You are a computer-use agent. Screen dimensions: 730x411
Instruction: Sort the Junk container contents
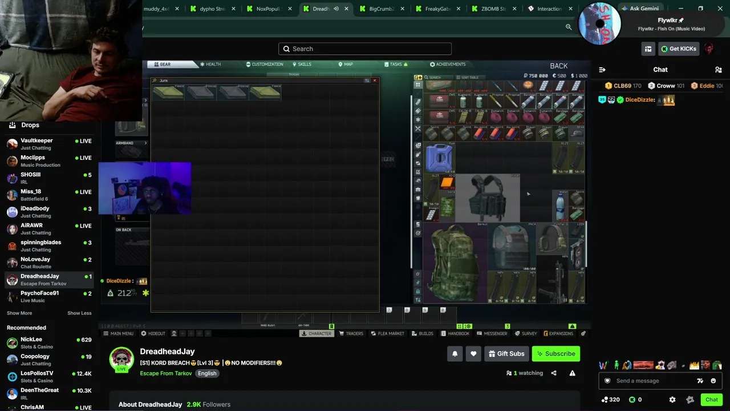367,80
